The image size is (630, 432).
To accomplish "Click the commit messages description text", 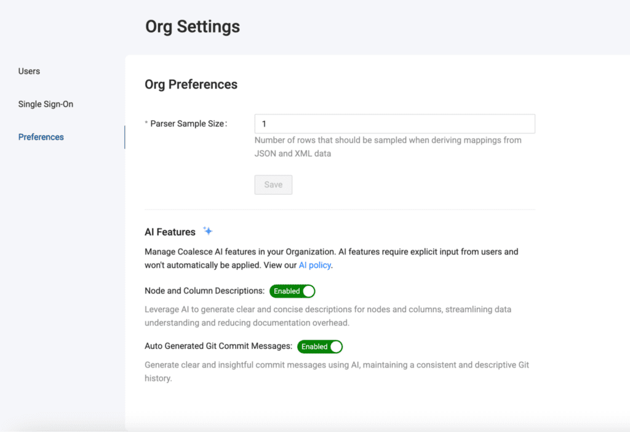I will (x=337, y=371).
